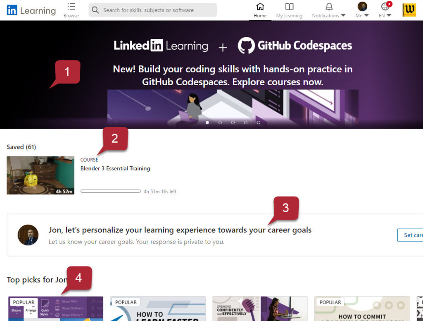The image size is (423, 321).
Task: Click the GitHub Codespaces banner headline
Action: click(233, 75)
